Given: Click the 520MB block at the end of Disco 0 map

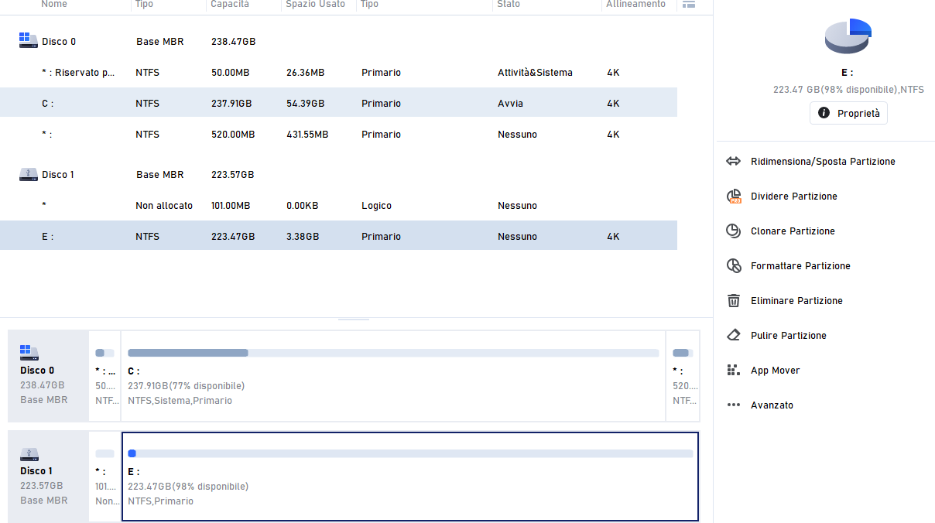Looking at the screenshot, I should click(683, 376).
